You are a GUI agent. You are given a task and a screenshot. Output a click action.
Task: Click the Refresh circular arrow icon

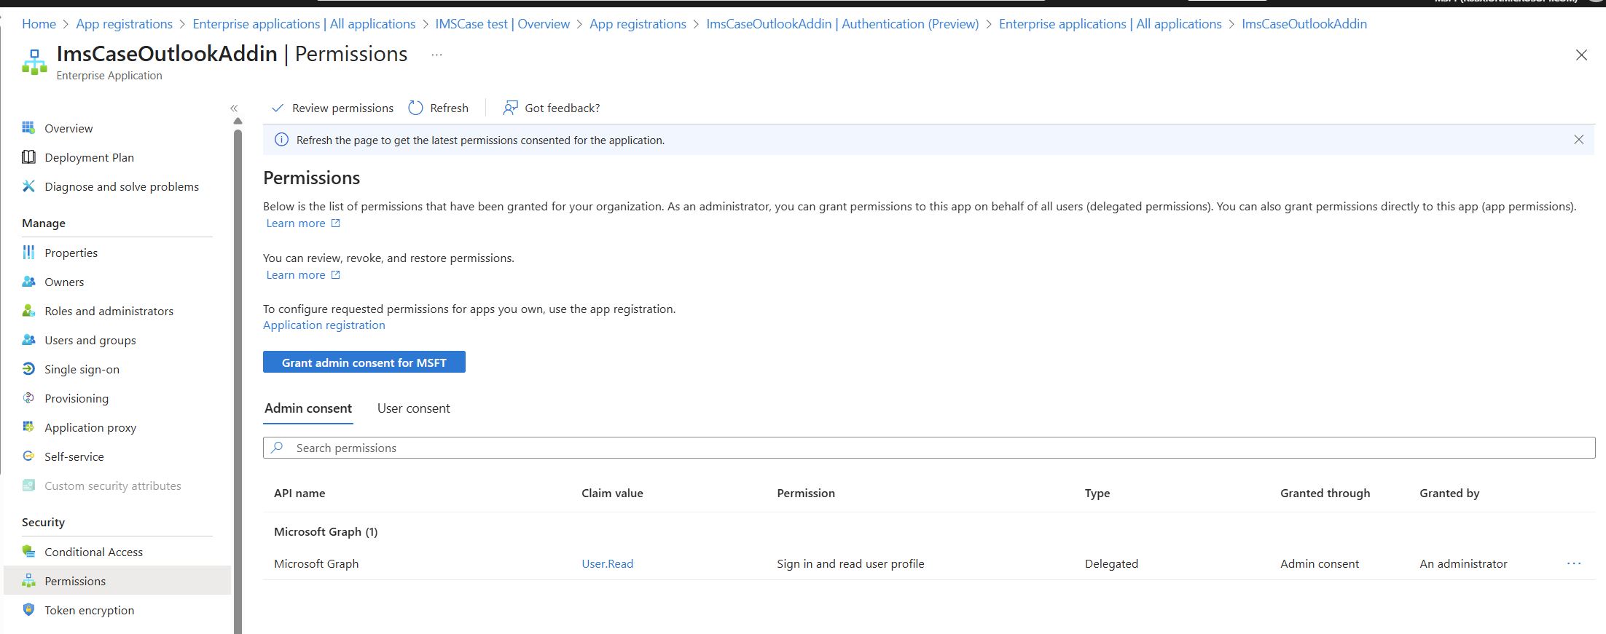pyautogui.click(x=415, y=108)
